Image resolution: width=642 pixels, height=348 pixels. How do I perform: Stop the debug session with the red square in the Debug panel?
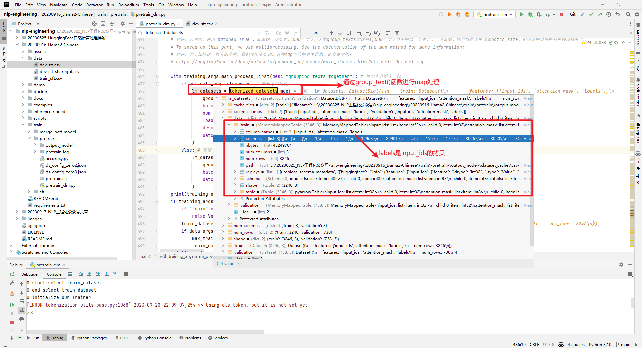pyautogui.click(x=12, y=322)
